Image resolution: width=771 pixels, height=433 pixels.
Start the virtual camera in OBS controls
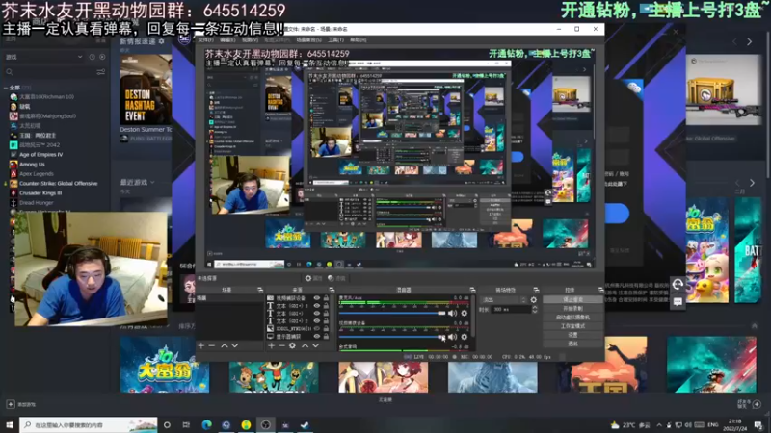coord(572,318)
